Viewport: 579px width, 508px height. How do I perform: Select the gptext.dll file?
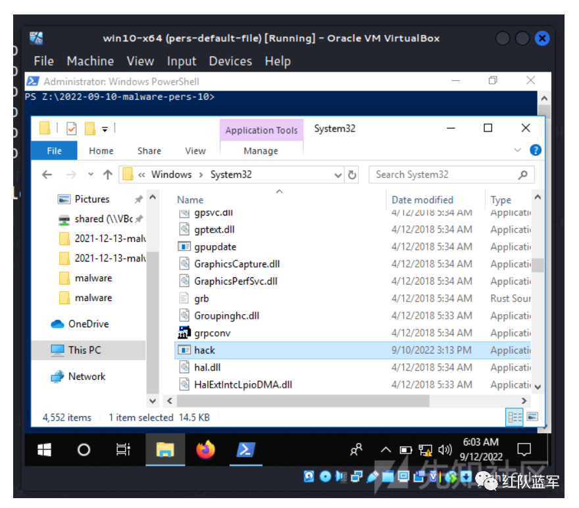tap(214, 229)
